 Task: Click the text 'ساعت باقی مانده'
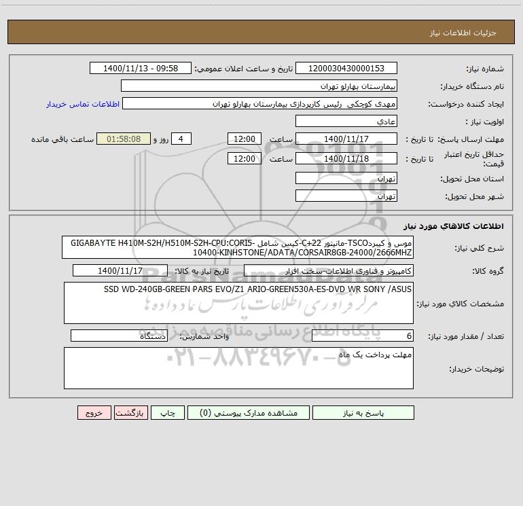point(62,140)
